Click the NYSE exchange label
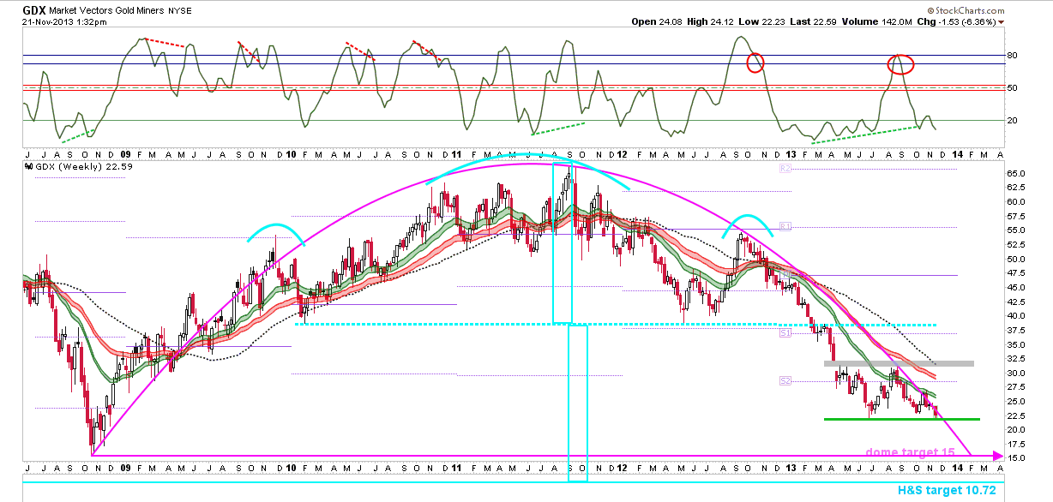 (x=178, y=11)
